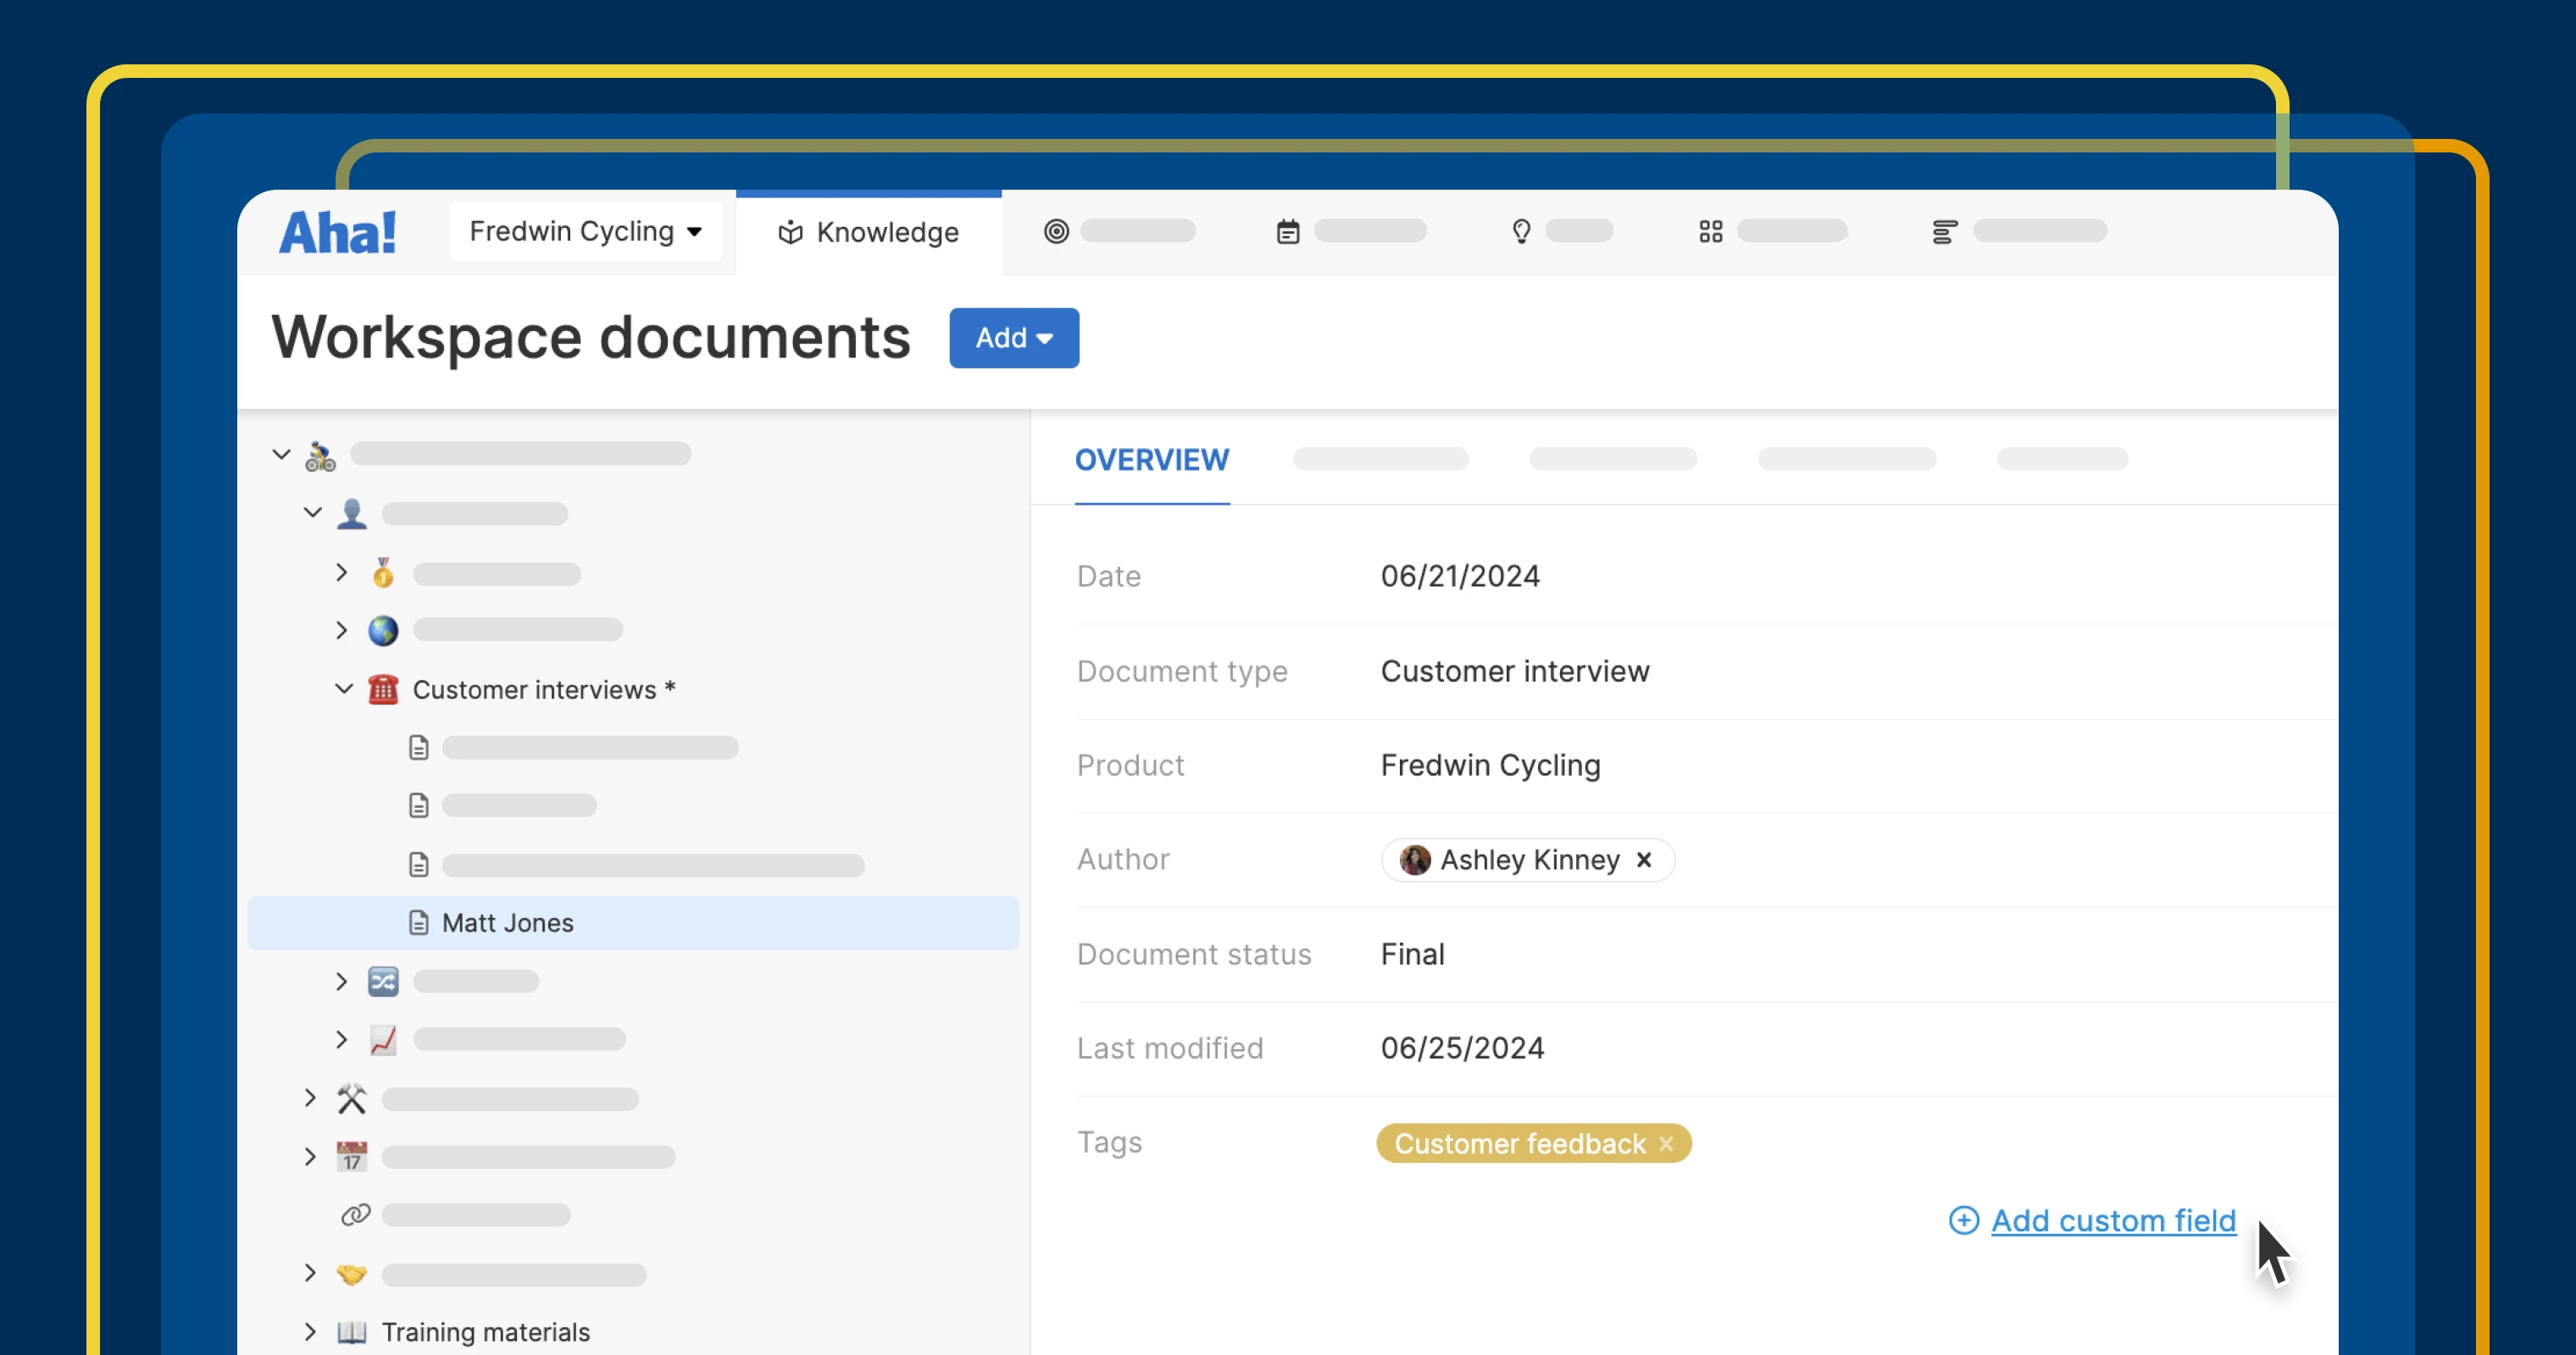This screenshot has width=2576, height=1355.
Task: Open the Knowledge tab
Action: (868, 233)
